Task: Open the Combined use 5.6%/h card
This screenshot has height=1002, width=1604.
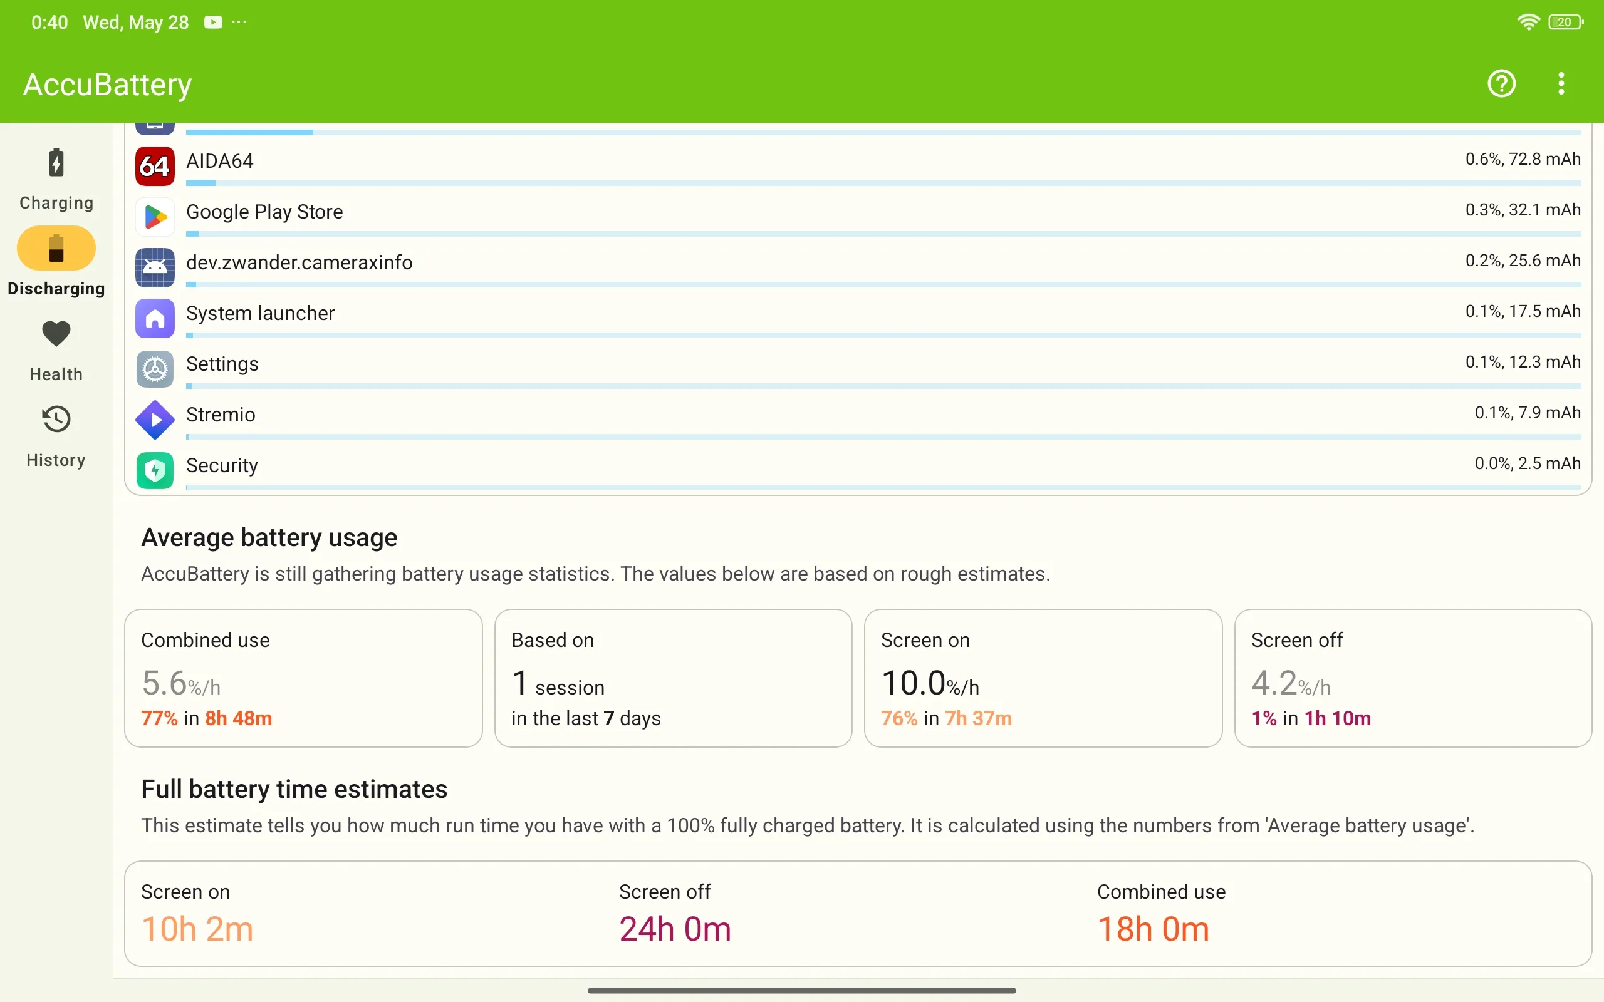Action: [303, 678]
